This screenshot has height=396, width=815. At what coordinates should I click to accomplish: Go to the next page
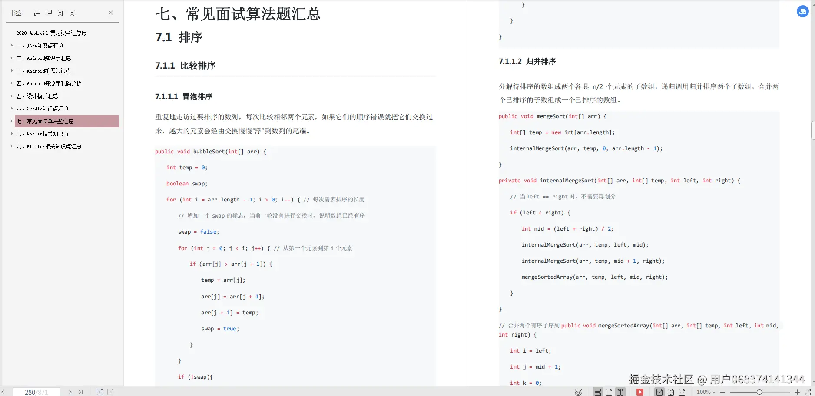tap(70, 392)
